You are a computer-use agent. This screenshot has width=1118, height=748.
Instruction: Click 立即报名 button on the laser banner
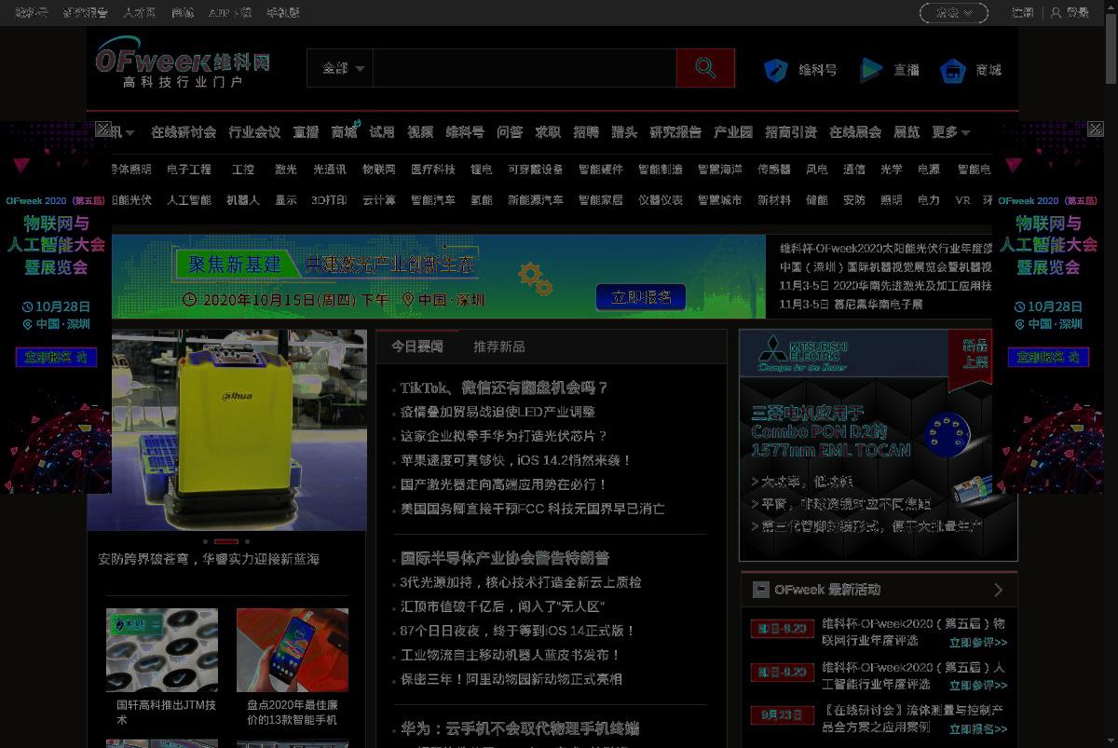click(x=641, y=297)
